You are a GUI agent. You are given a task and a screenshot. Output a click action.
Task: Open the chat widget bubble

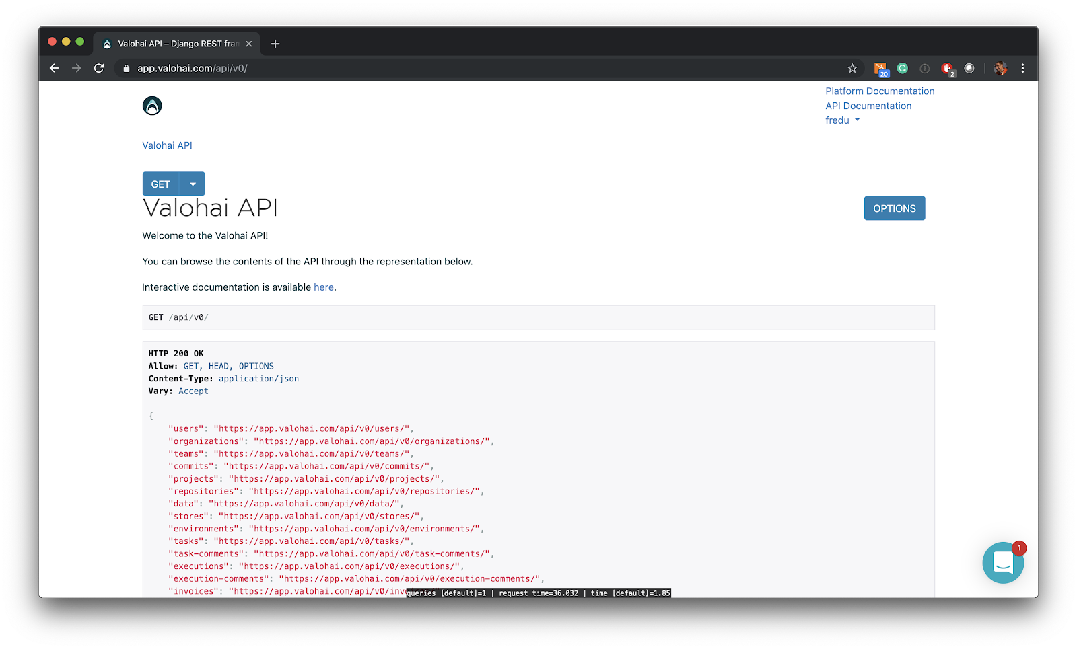coord(1003,563)
